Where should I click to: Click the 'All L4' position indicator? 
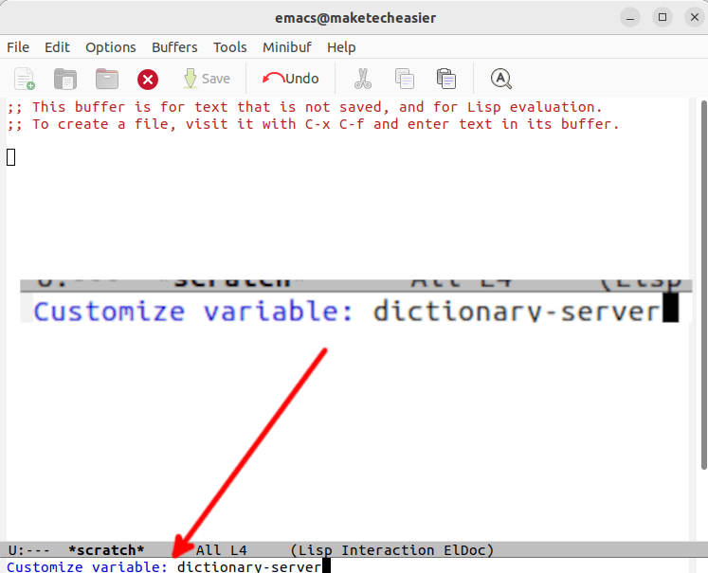click(x=221, y=550)
